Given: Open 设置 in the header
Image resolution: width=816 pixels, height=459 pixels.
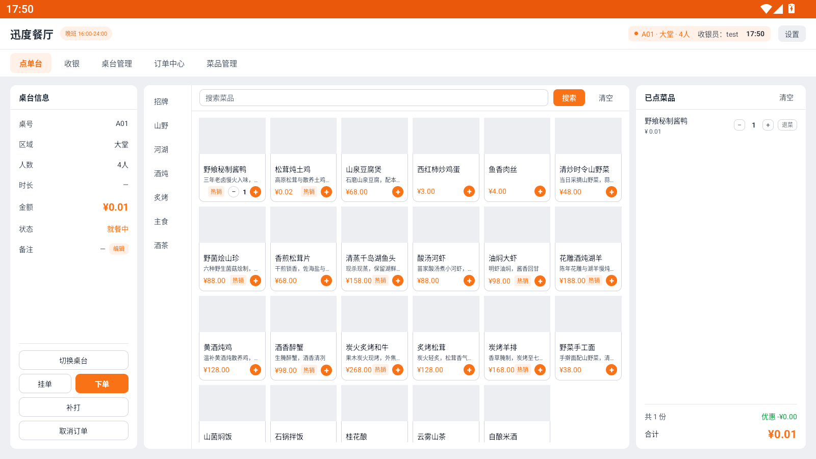Looking at the screenshot, I should coord(792,34).
